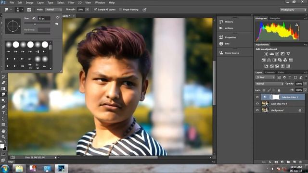Image resolution: width=308 pixels, height=173 pixels.
Task: Select the Type tool
Action: tap(3, 113)
